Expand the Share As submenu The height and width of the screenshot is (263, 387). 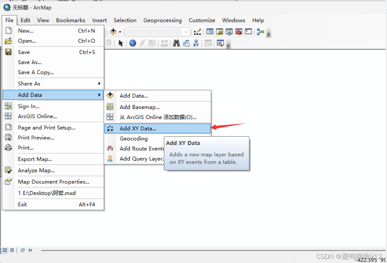coord(53,84)
